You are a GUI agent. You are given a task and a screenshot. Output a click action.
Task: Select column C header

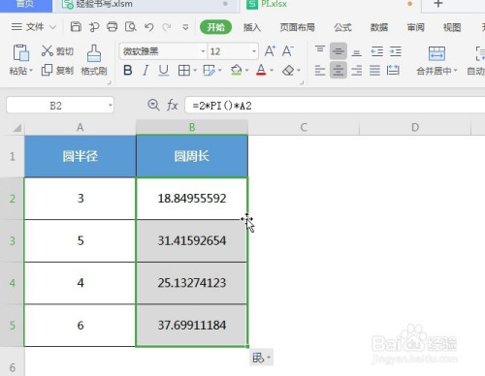[x=304, y=127]
